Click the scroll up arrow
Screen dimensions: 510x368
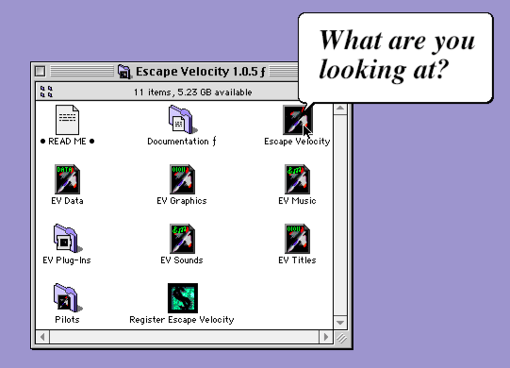pos(340,109)
